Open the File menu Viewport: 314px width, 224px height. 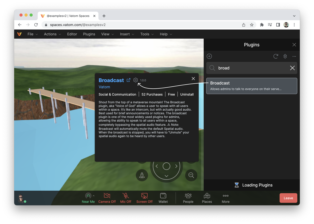click(33, 34)
